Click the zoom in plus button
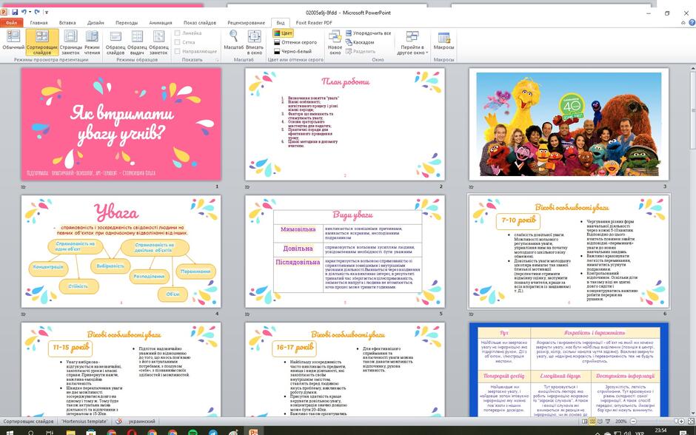696x435 pixels. (681, 421)
